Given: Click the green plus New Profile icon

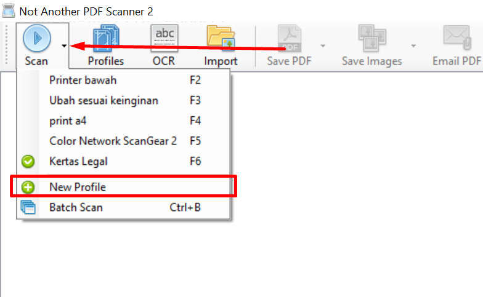Looking at the screenshot, I should (x=28, y=187).
